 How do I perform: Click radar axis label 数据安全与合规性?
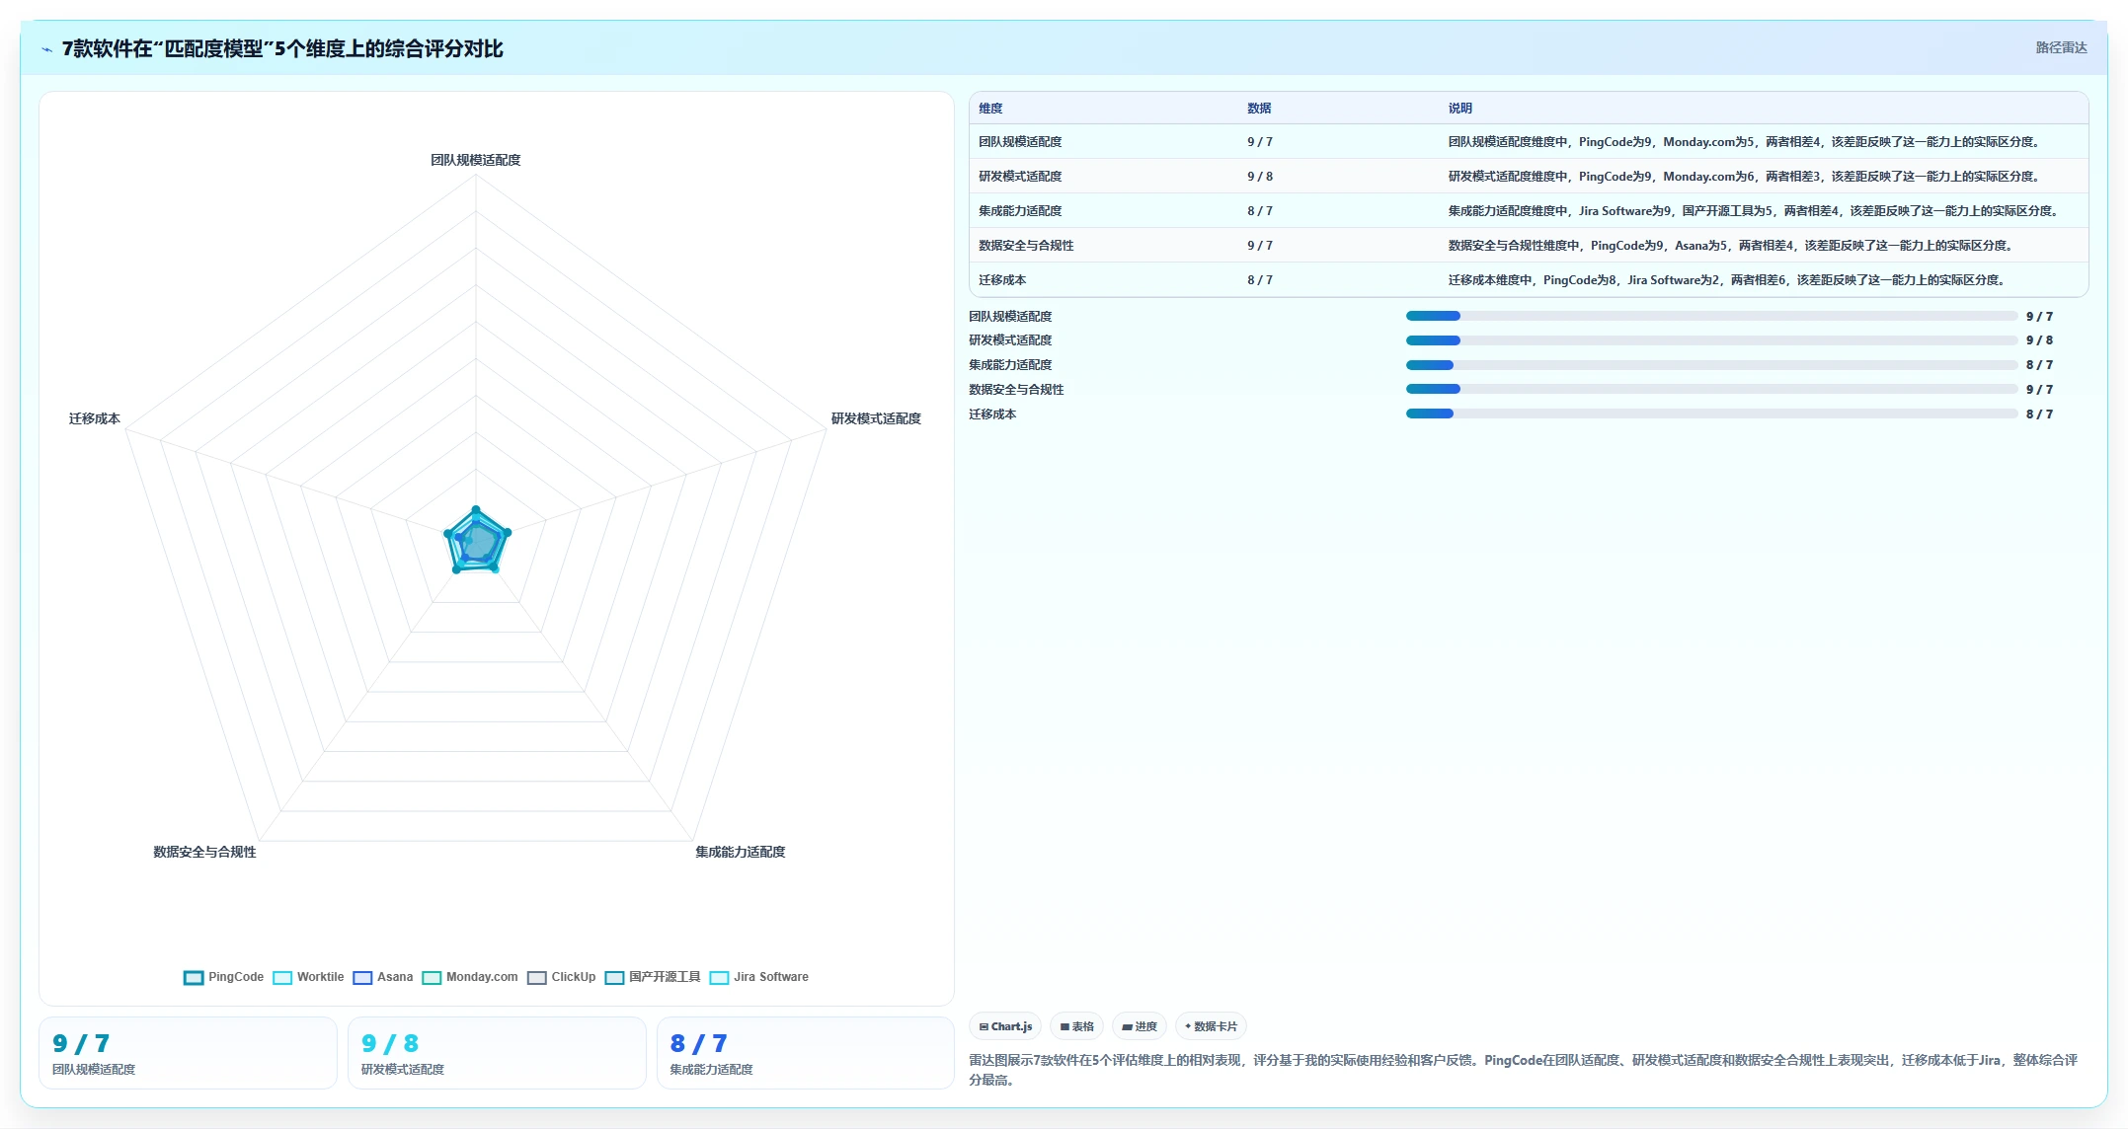coord(204,852)
